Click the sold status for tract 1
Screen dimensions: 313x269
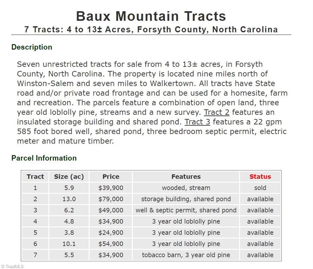(x=260, y=188)
